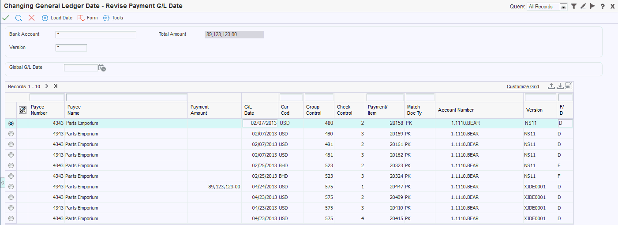Open the help question mark icon

(603, 7)
